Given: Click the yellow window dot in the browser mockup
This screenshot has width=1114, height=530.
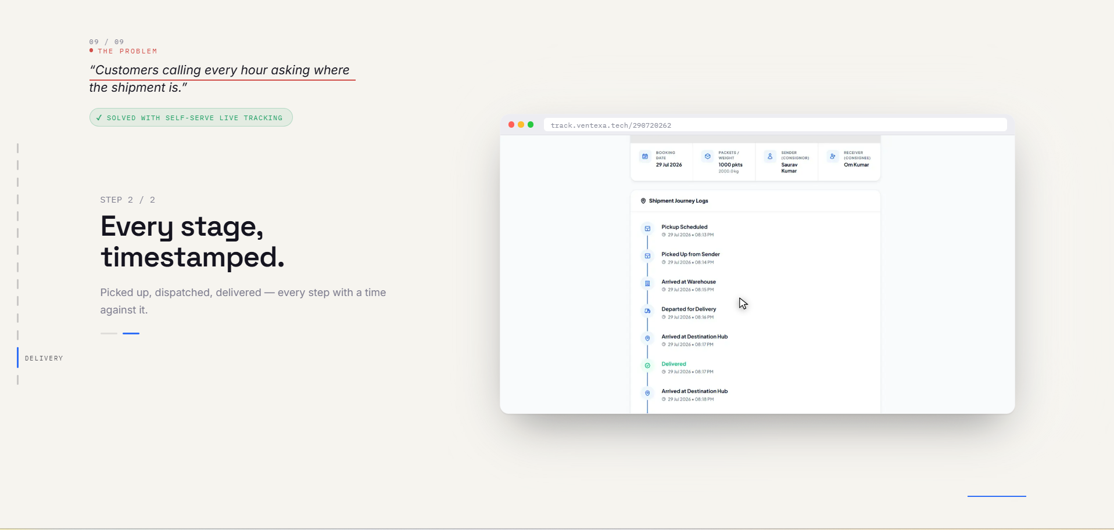Looking at the screenshot, I should (x=521, y=125).
